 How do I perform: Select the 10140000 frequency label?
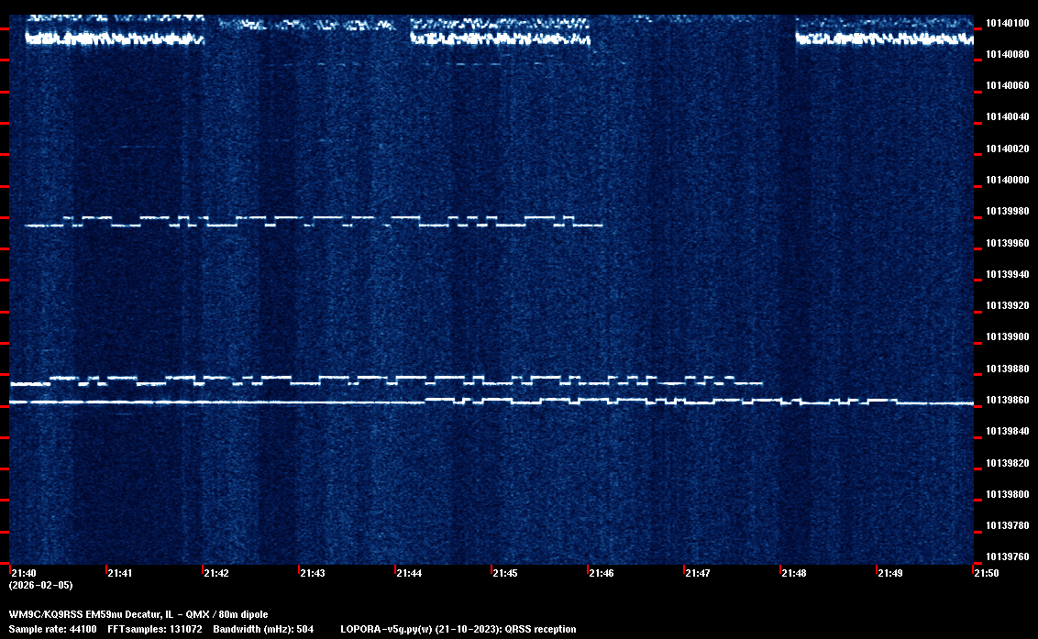(1006, 180)
